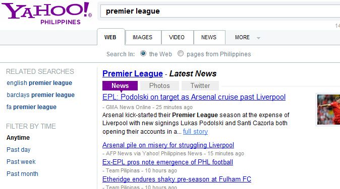This screenshot has width=340, height=189.
Task: Filter results by Past month
Action: pyautogui.click(x=22, y=174)
